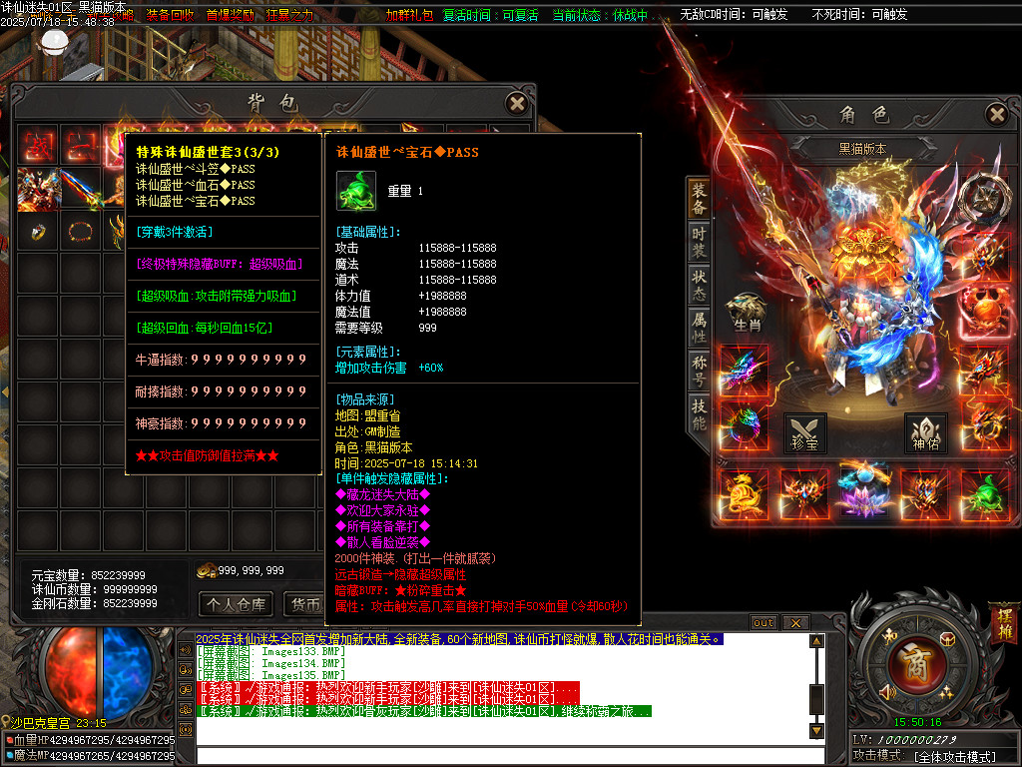Image resolution: width=1022 pixels, height=767 pixels.
Task: Click 加群礼包 group gift link
Action: (x=409, y=15)
